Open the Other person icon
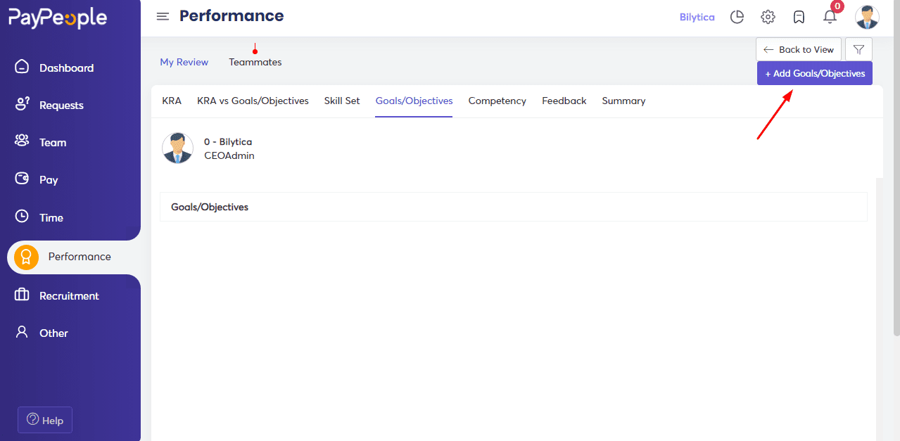 click(23, 332)
